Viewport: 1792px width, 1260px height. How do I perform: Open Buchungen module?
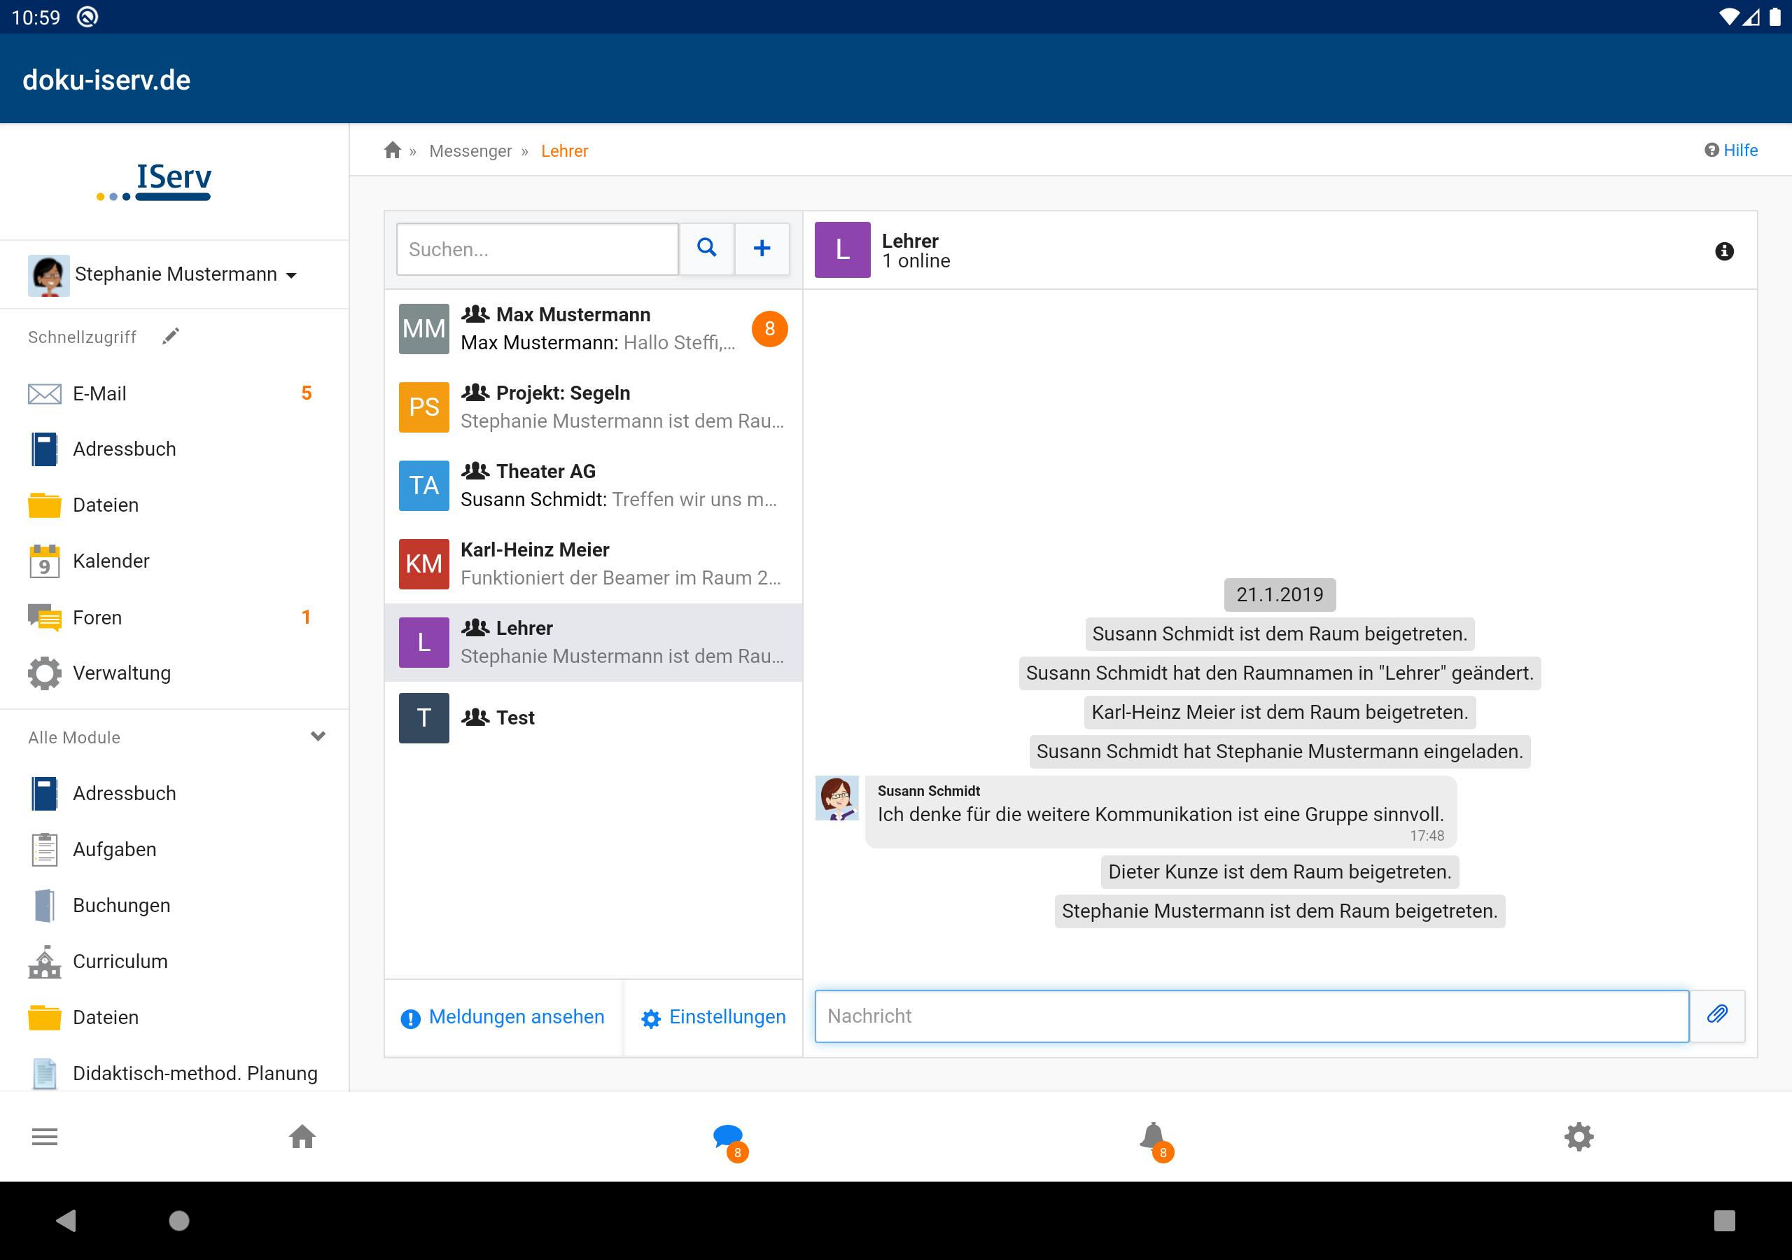tap(174, 906)
